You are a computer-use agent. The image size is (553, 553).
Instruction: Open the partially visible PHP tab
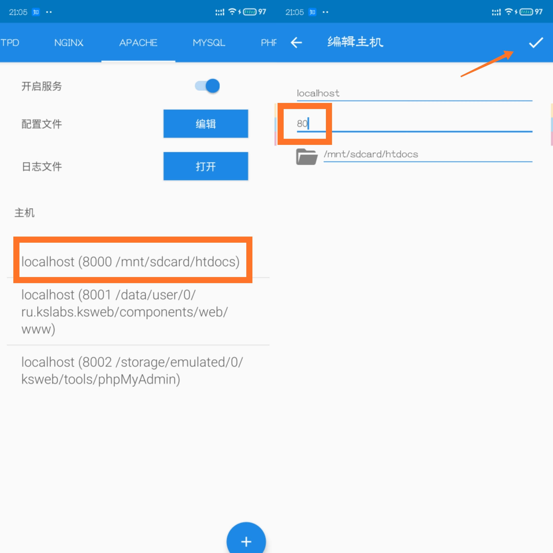(269, 43)
